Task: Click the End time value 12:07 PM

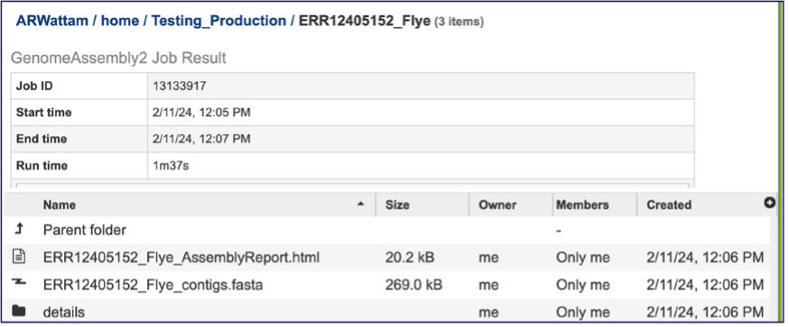Action: click(201, 139)
